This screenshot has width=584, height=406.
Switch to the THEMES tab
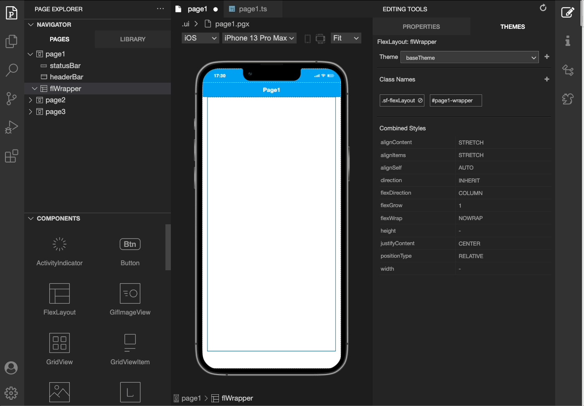(513, 26)
